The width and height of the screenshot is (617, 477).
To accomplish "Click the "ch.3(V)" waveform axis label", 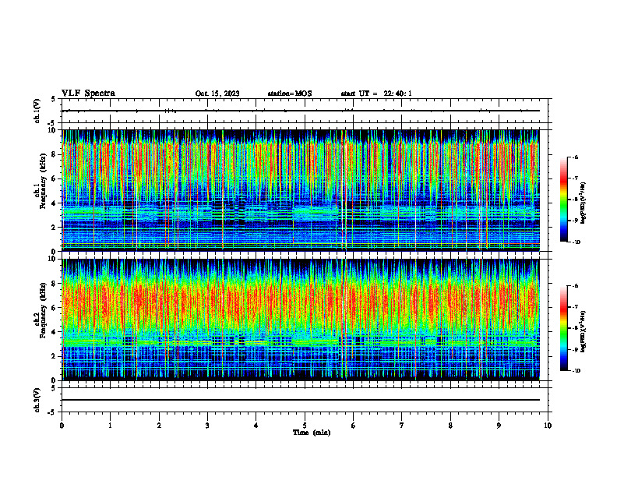I will (37, 400).
